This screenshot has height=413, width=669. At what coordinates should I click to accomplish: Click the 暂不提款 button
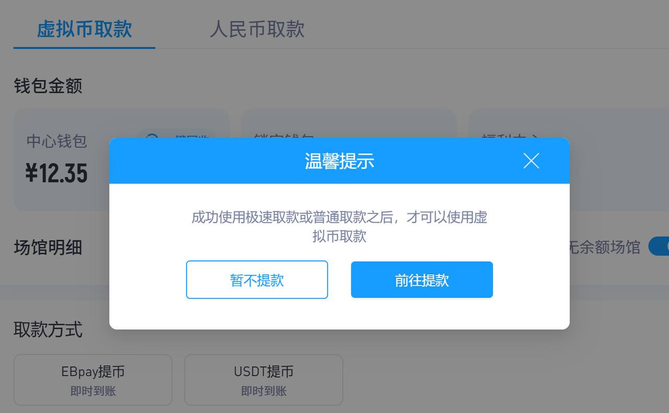(x=257, y=280)
